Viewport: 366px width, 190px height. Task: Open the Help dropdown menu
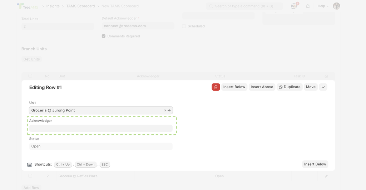point(323,6)
